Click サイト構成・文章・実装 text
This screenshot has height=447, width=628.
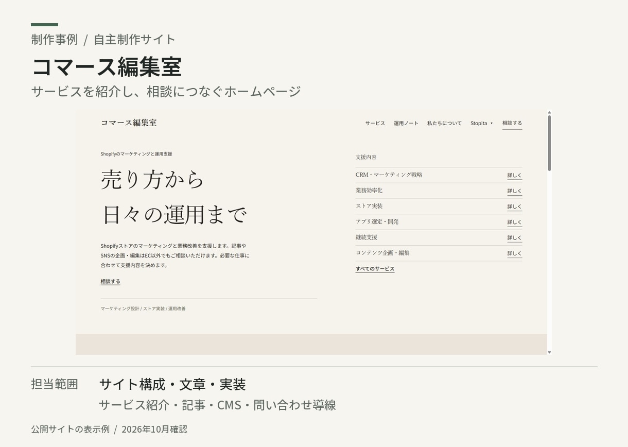pos(172,385)
